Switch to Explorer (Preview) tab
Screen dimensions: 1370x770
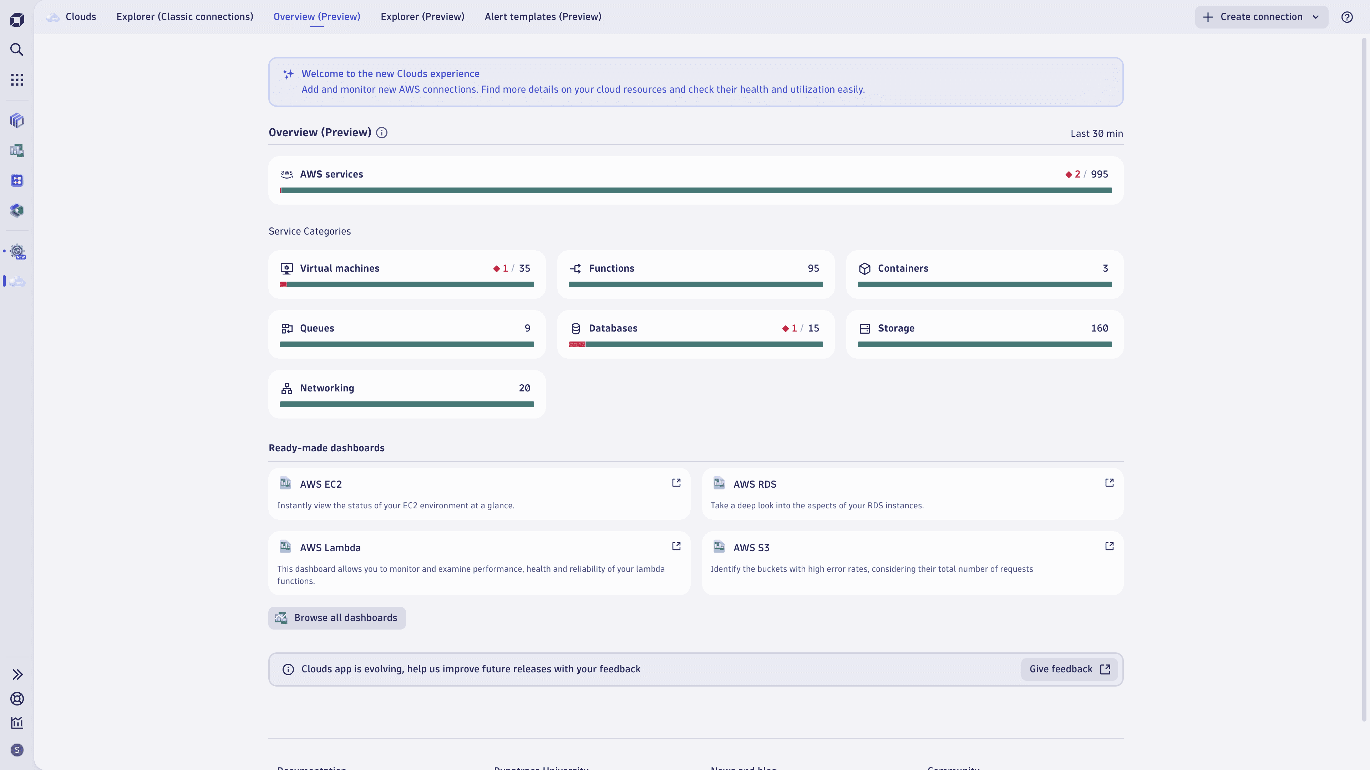(422, 17)
